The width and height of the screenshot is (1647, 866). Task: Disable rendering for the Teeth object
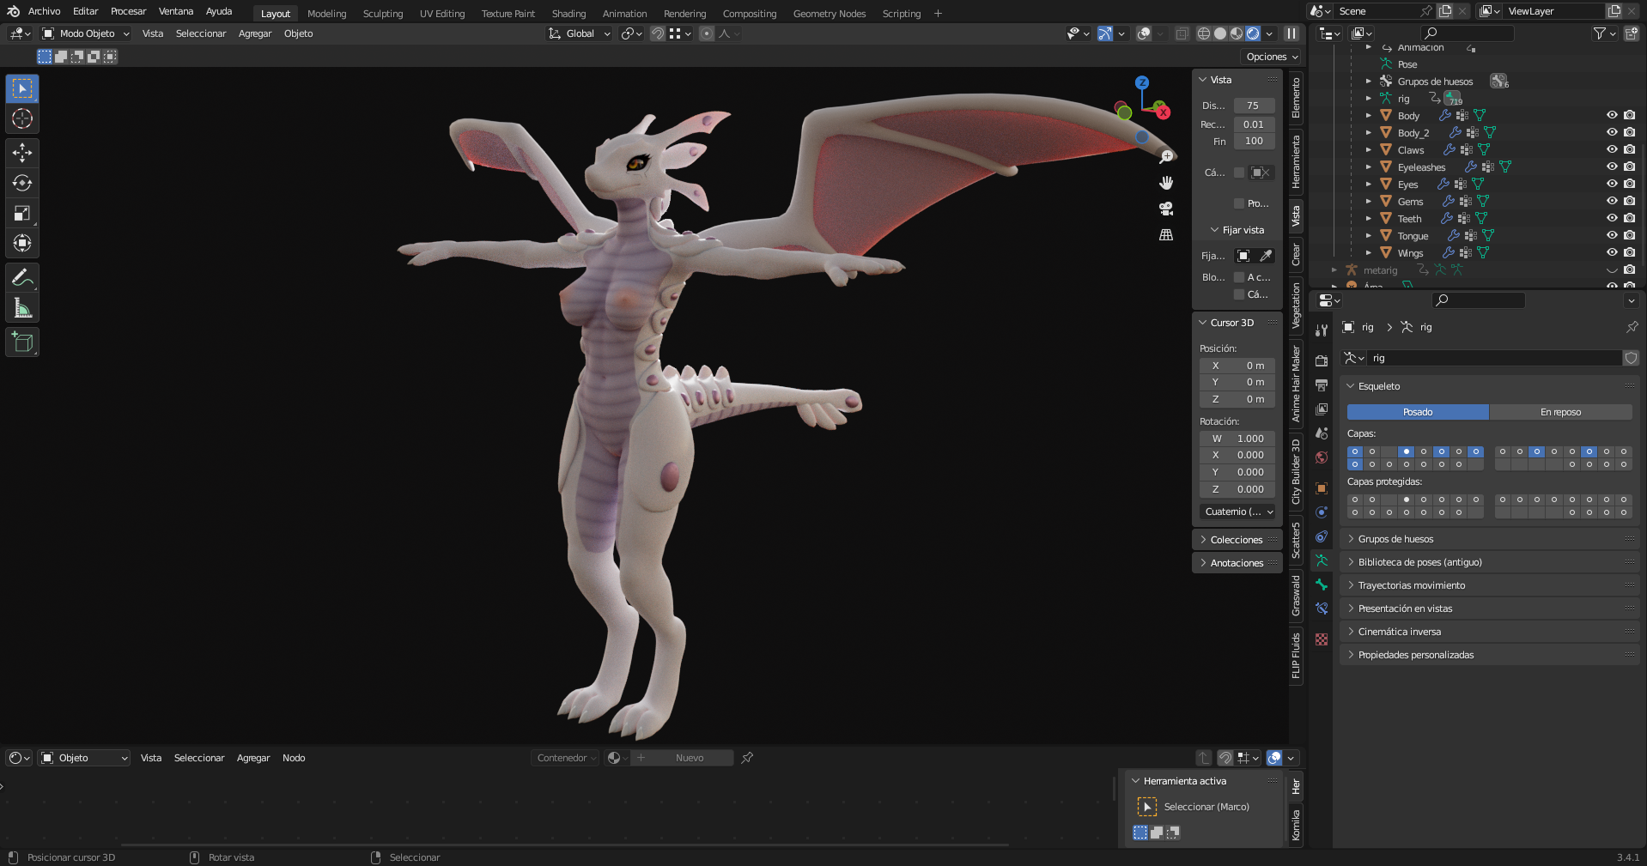click(x=1629, y=218)
